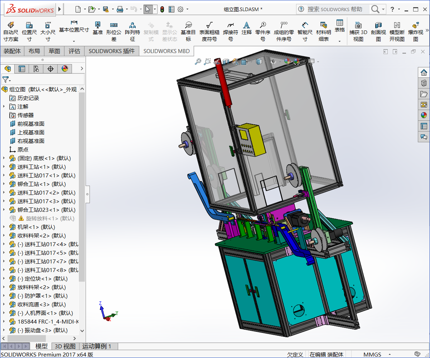Expand the SOLIDWORKS menu arrow beside logo
The width and height of the screenshot is (430, 358).
(x=59, y=9)
